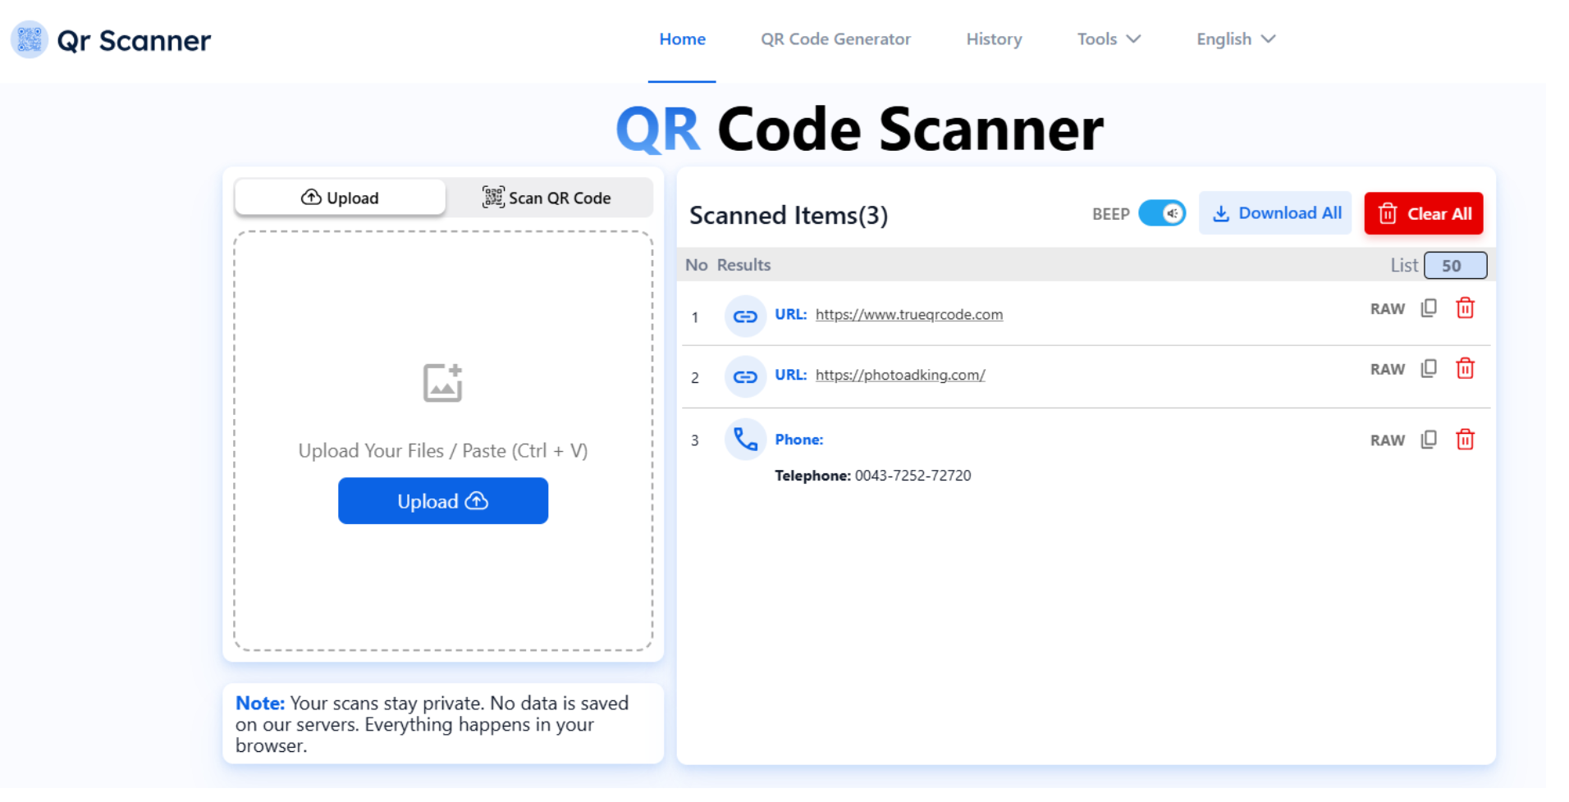Screen dimensions: 1569x802
Task: Click the Download All button
Action: point(1274,213)
